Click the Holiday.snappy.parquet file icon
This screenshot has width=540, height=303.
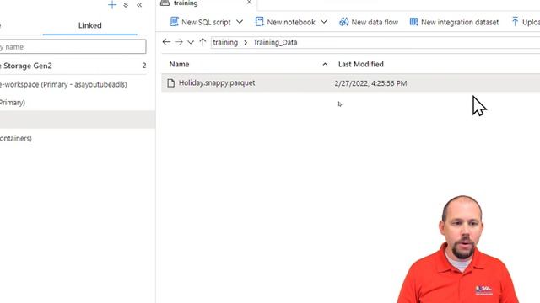170,82
